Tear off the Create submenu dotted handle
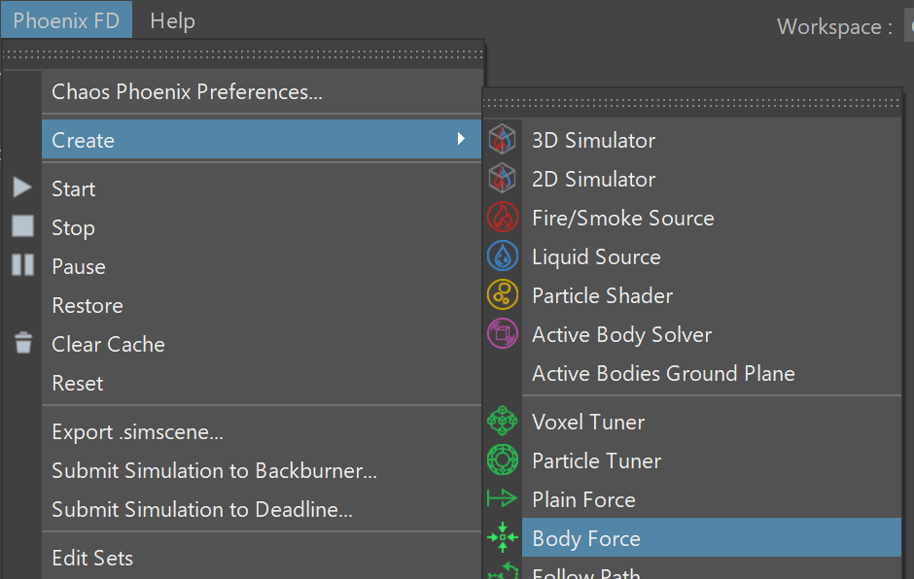Viewport: 914px width, 579px height. (691, 103)
